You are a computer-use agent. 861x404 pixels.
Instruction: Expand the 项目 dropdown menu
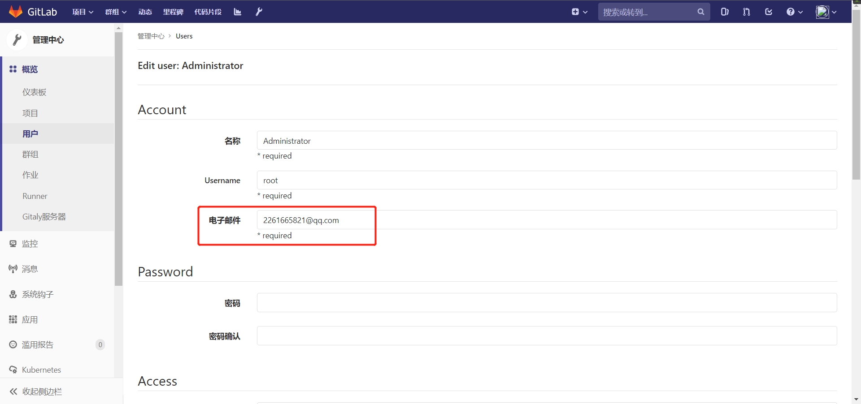(x=83, y=12)
